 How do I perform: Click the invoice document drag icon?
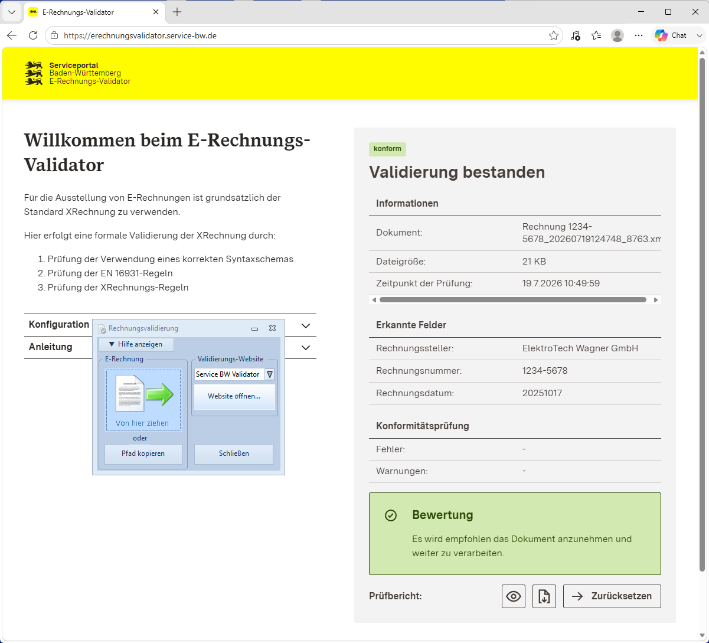[x=144, y=393]
